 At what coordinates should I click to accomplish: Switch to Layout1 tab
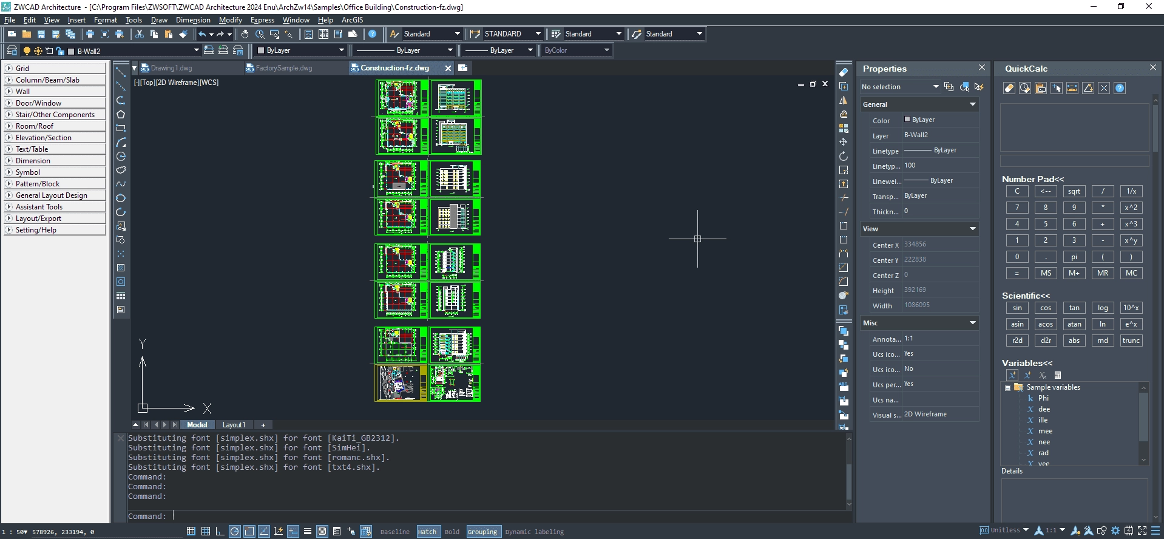pyautogui.click(x=234, y=425)
